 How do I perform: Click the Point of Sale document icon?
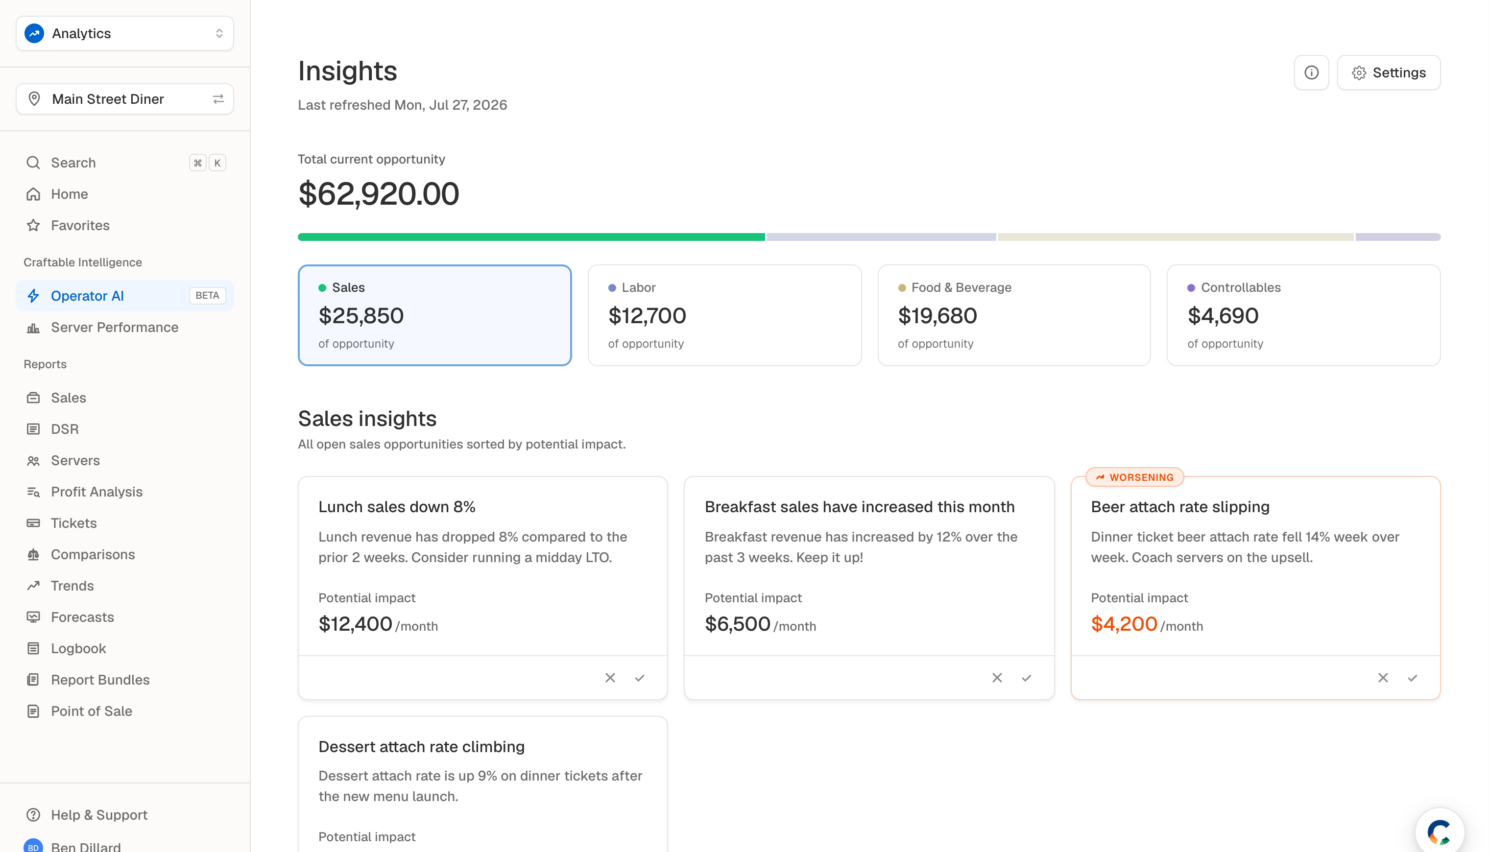point(33,711)
